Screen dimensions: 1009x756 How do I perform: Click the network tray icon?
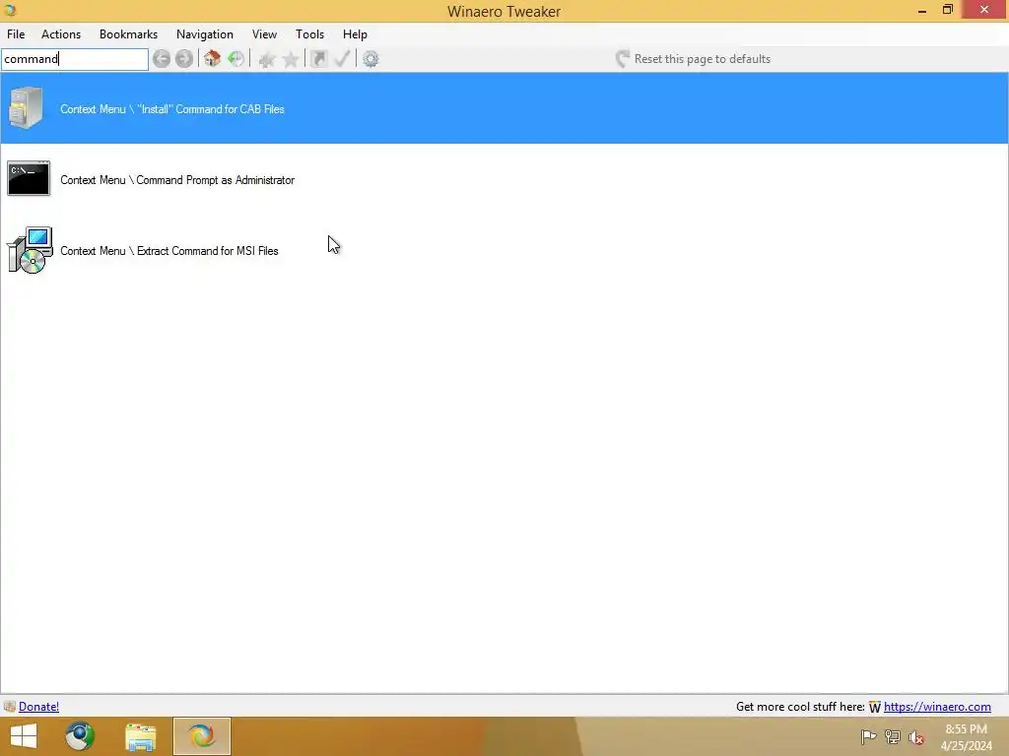click(893, 736)
